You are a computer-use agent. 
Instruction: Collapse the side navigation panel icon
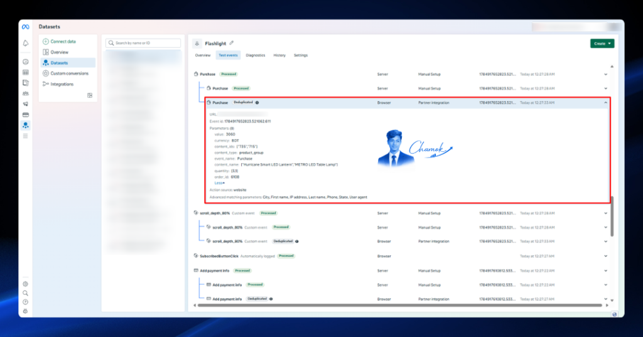click(90, 95)
